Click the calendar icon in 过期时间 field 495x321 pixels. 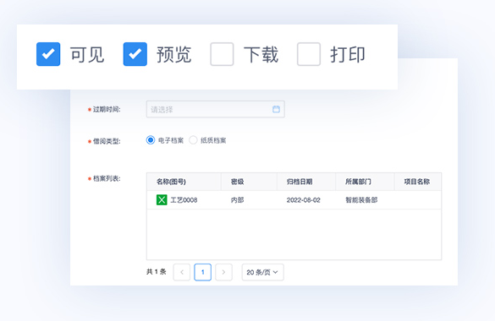(276, 109)
